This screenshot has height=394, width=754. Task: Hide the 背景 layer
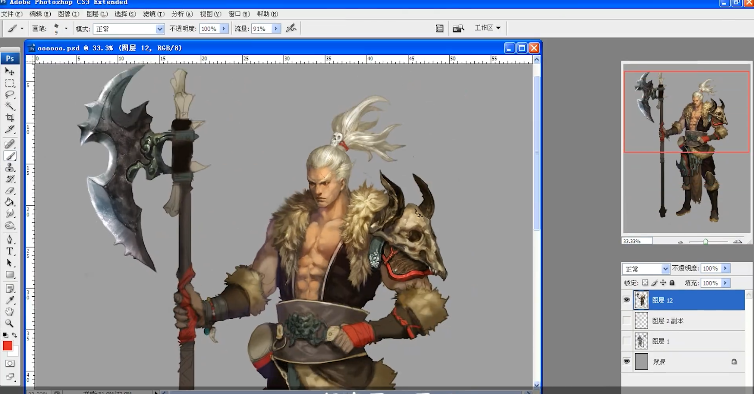point(627,361)
